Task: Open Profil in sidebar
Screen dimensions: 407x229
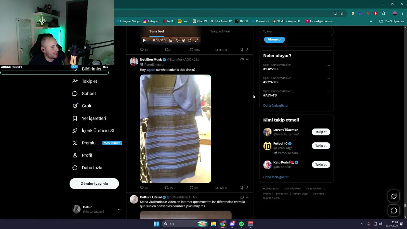Action: pos(82,155)
